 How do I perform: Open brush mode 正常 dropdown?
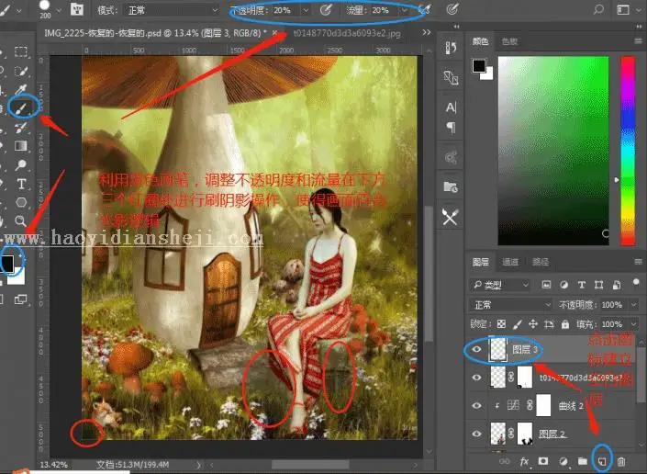(172, 10)
